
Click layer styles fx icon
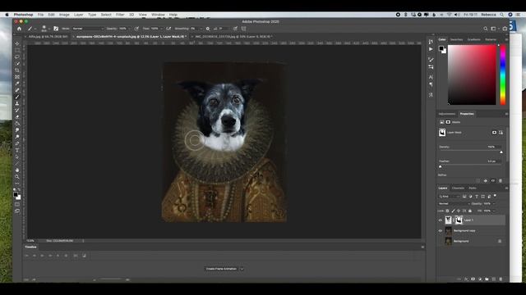(x=466, y=279)
